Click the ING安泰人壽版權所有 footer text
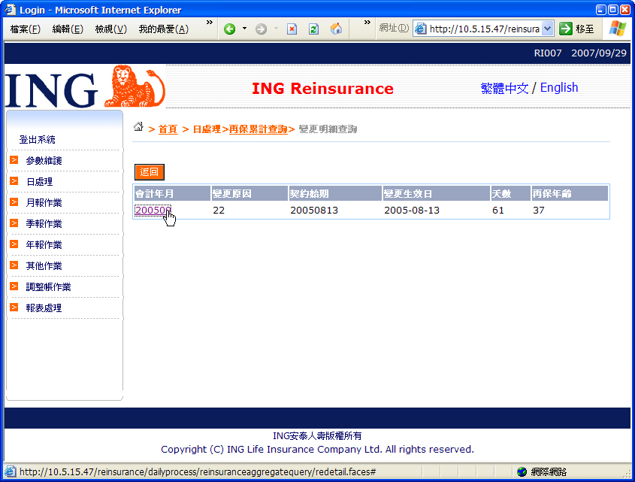This screenshot has width=635, height=482. (x=317, y=436)
